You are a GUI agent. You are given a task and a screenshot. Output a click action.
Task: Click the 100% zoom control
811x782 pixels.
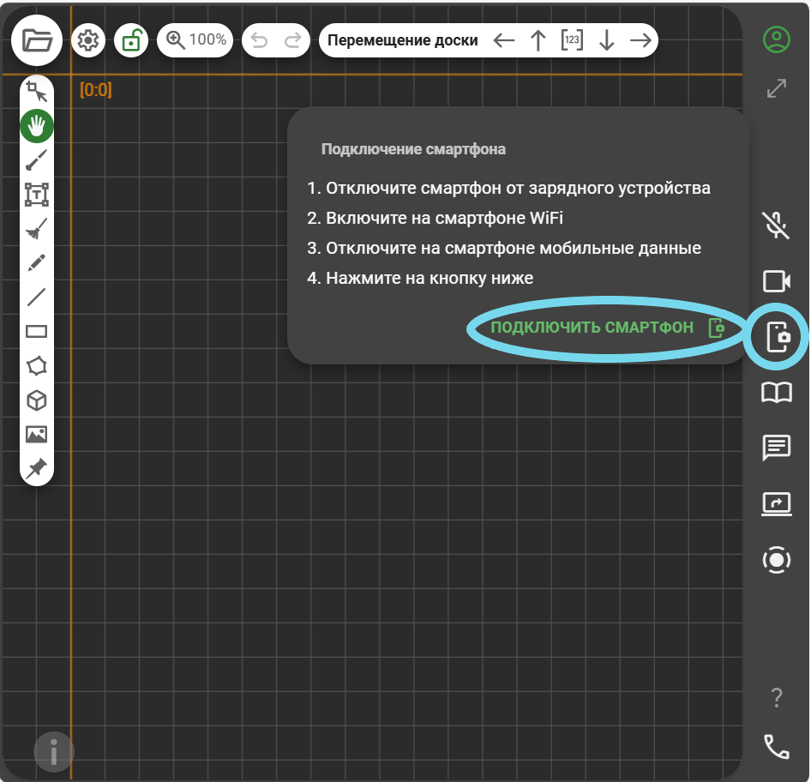[x=196, y=40]
